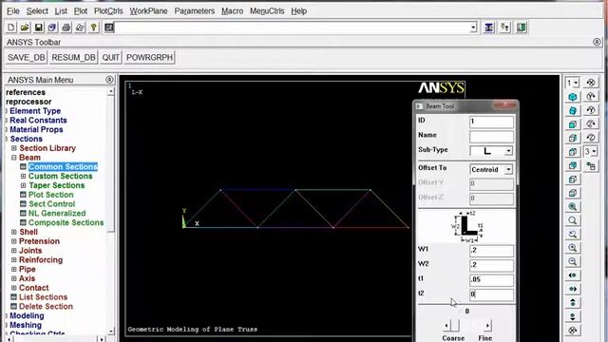Select Plot Section in the tree
This screenshot has width=608, height=342.
click(50, 195)
